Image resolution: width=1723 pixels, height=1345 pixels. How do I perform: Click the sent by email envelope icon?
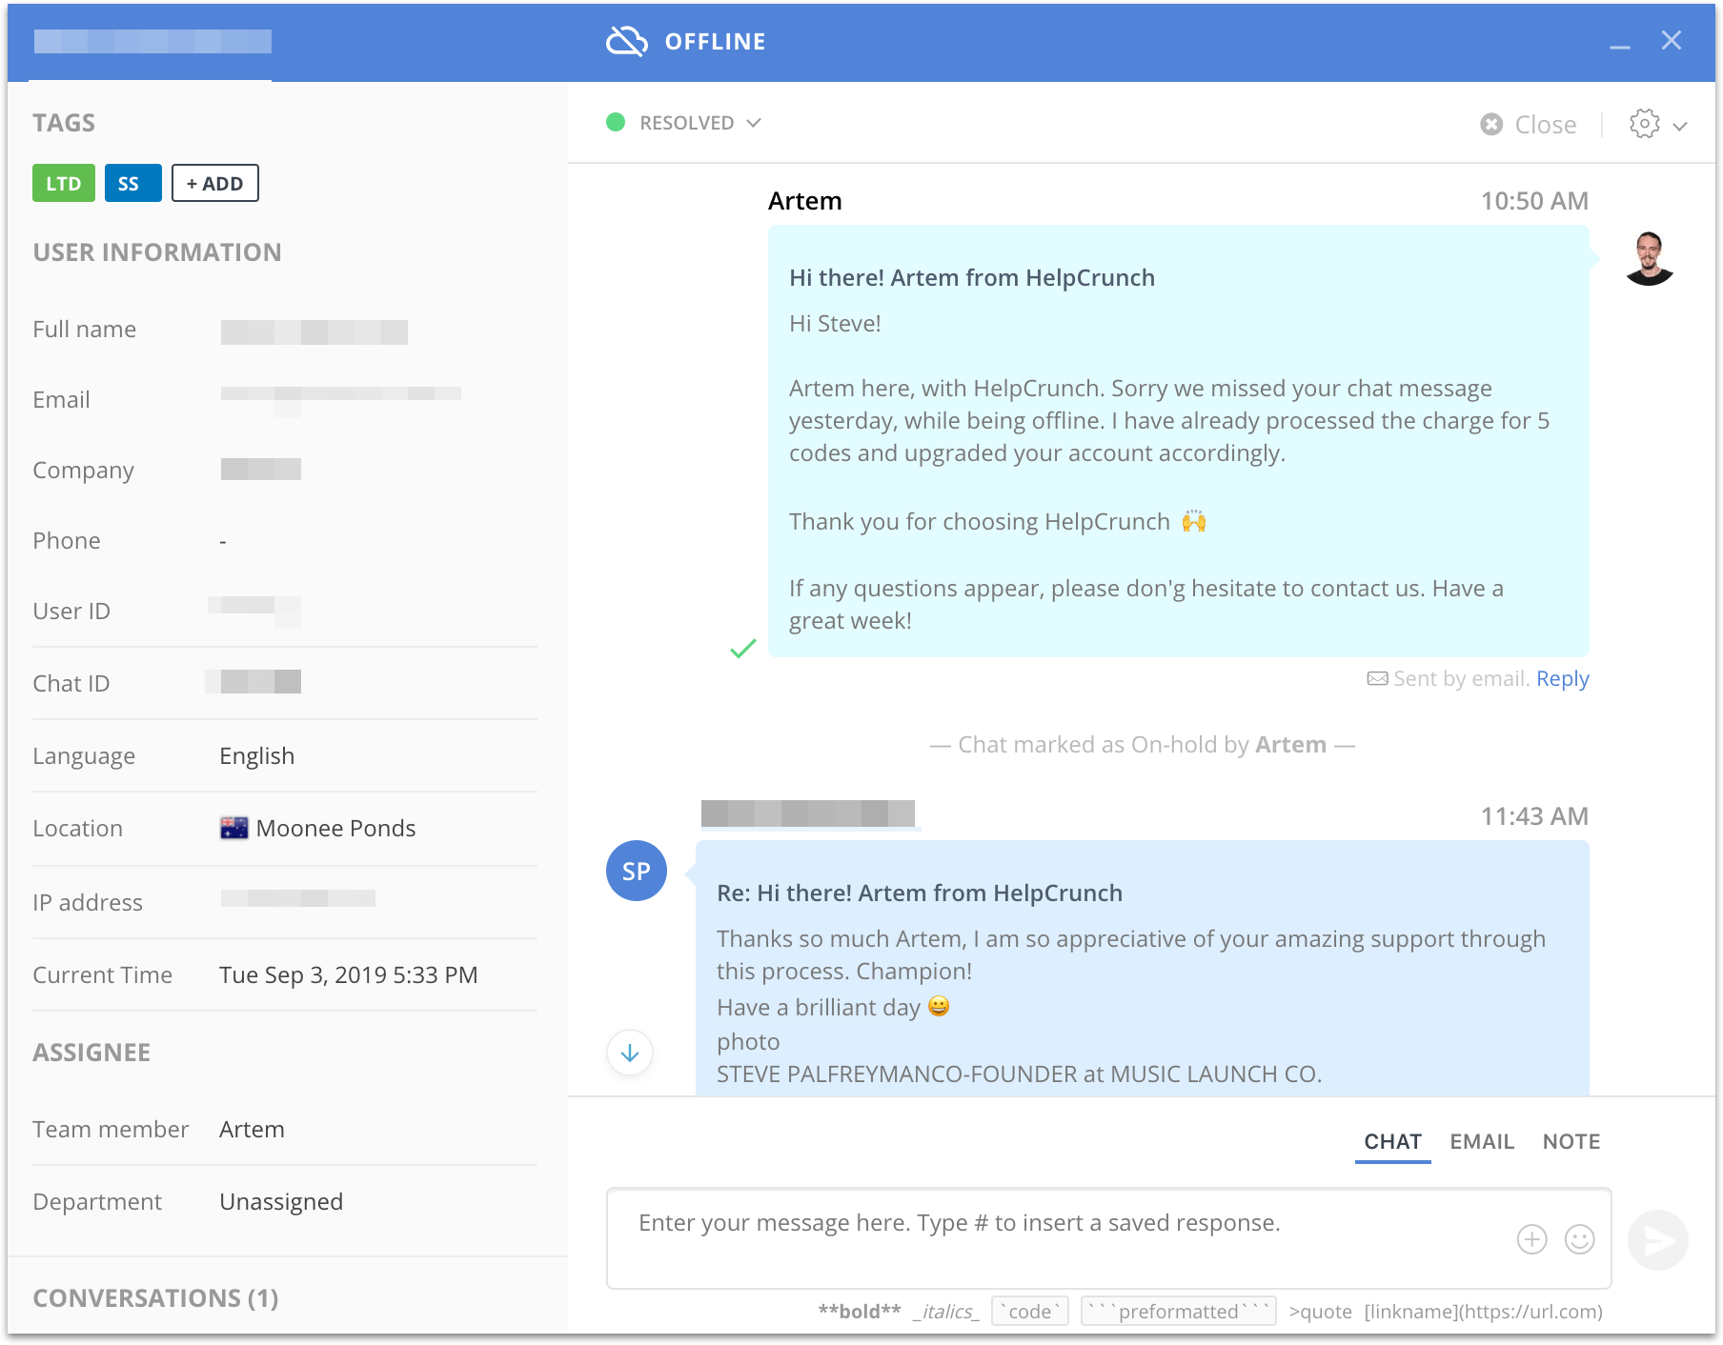1377,678
